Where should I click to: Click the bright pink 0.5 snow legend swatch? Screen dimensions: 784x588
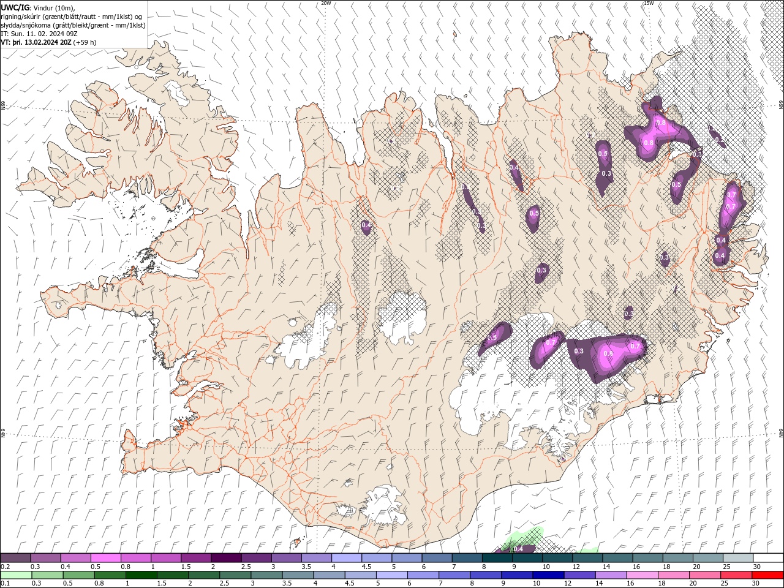(106, 558)
